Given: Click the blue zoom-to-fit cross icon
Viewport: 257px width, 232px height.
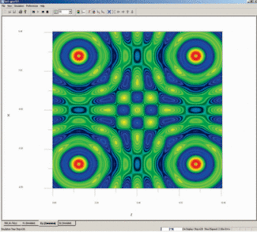Looking at the screenshot, I should pos(109,12).
